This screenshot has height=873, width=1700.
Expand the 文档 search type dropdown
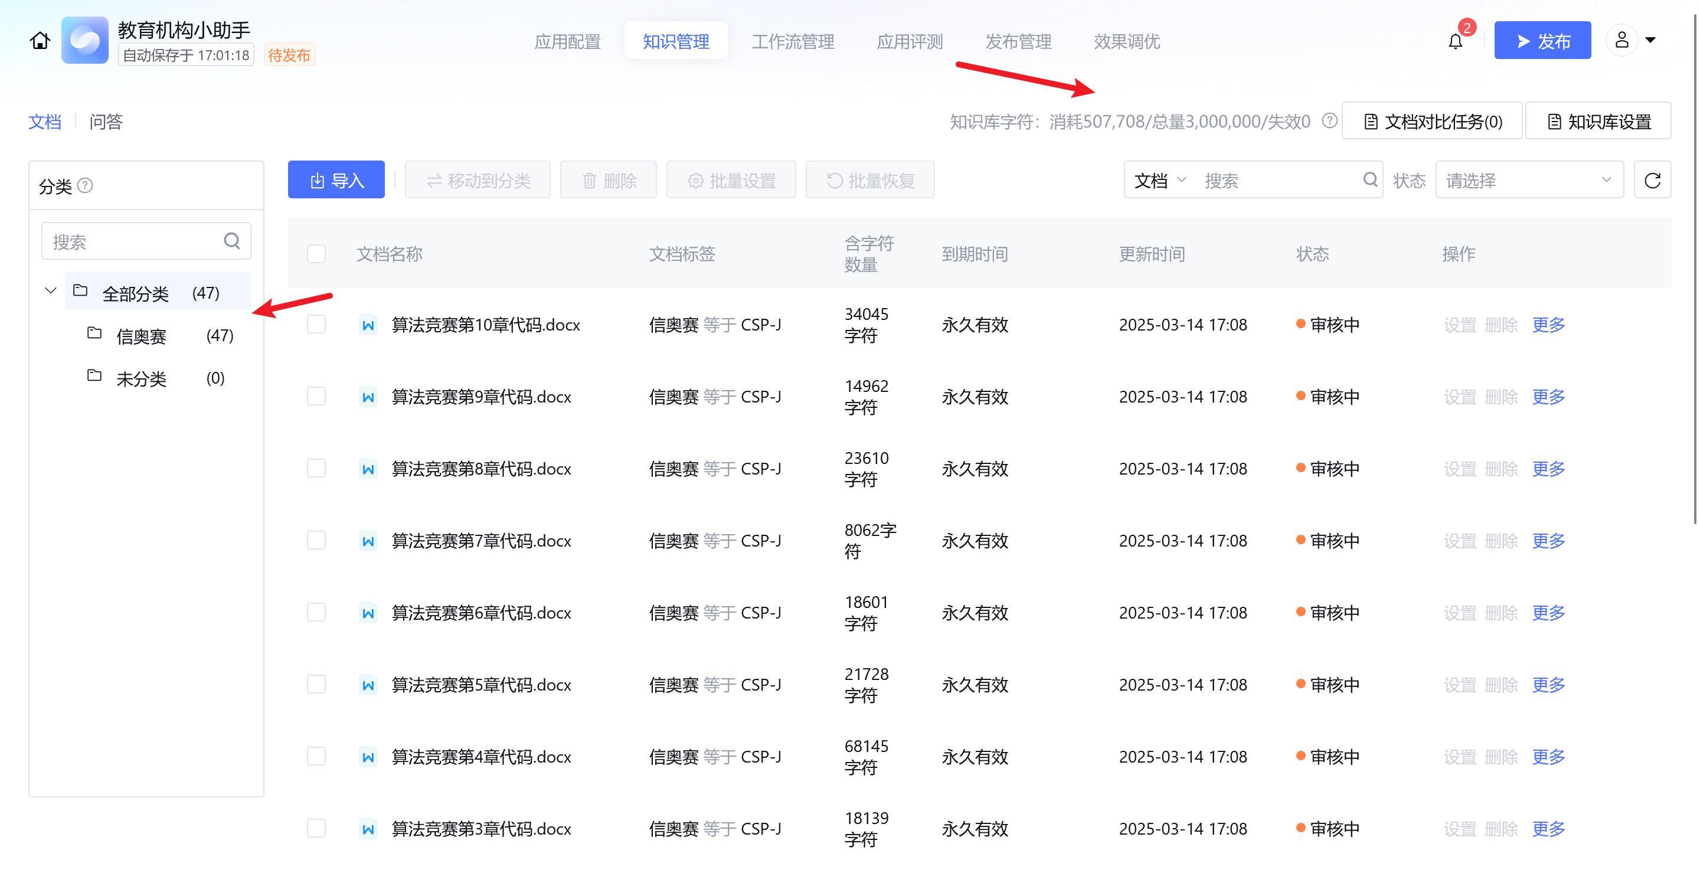coord(1159,180)
